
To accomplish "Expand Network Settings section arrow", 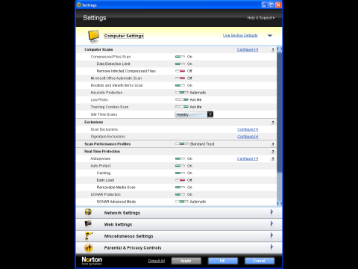I will coord(271,212).
